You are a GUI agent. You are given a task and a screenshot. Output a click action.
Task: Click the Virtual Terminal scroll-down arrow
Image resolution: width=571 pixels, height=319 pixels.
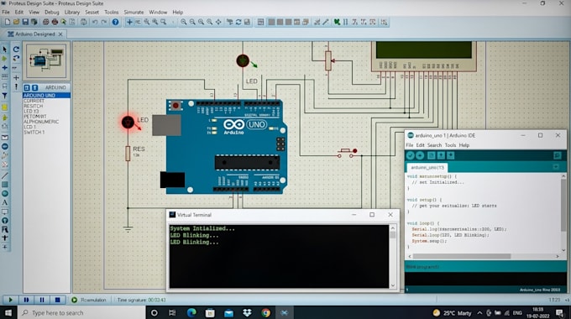click(x=393, y=286)
